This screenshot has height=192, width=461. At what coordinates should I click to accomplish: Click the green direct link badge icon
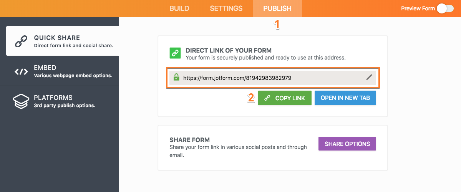click(175, 53)
